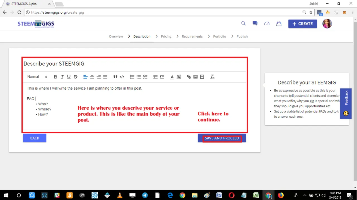Toggle underline formatting in editor
This screenshot has height=200, width=357.
[69, 77]
